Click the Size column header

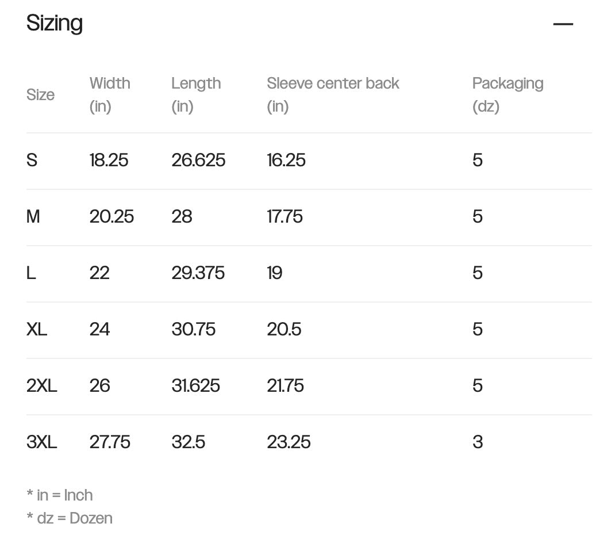[x=40, y=95]
